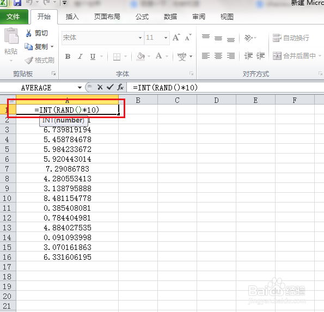
Task: Select column D header
Action: click(x=216, y=100)
